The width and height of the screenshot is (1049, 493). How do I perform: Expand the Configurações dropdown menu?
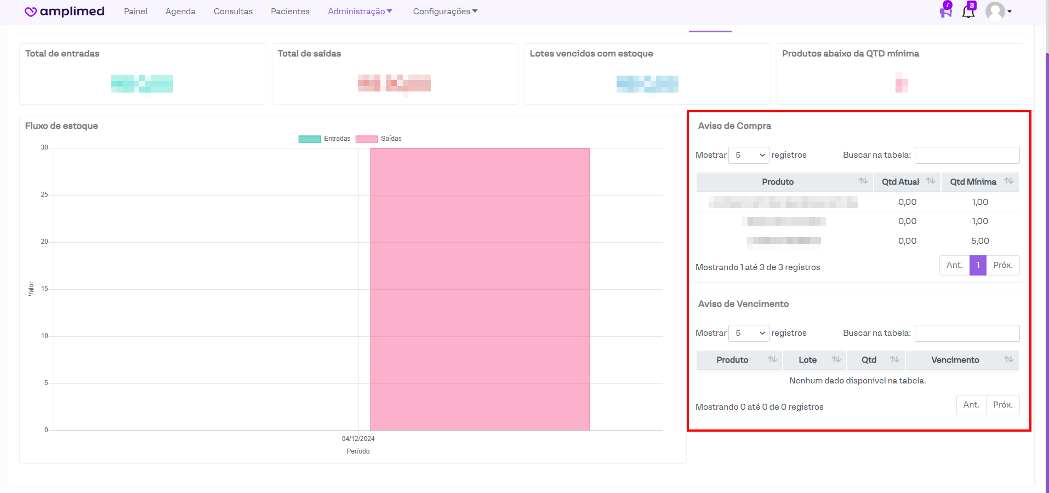[x=445, y=12]
